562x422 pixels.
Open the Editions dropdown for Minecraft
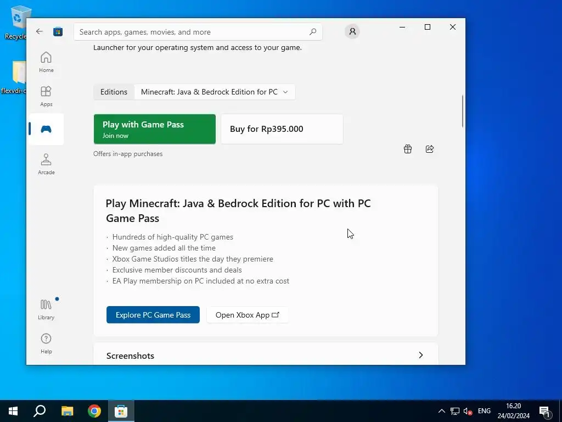click(x=215, y=92)
